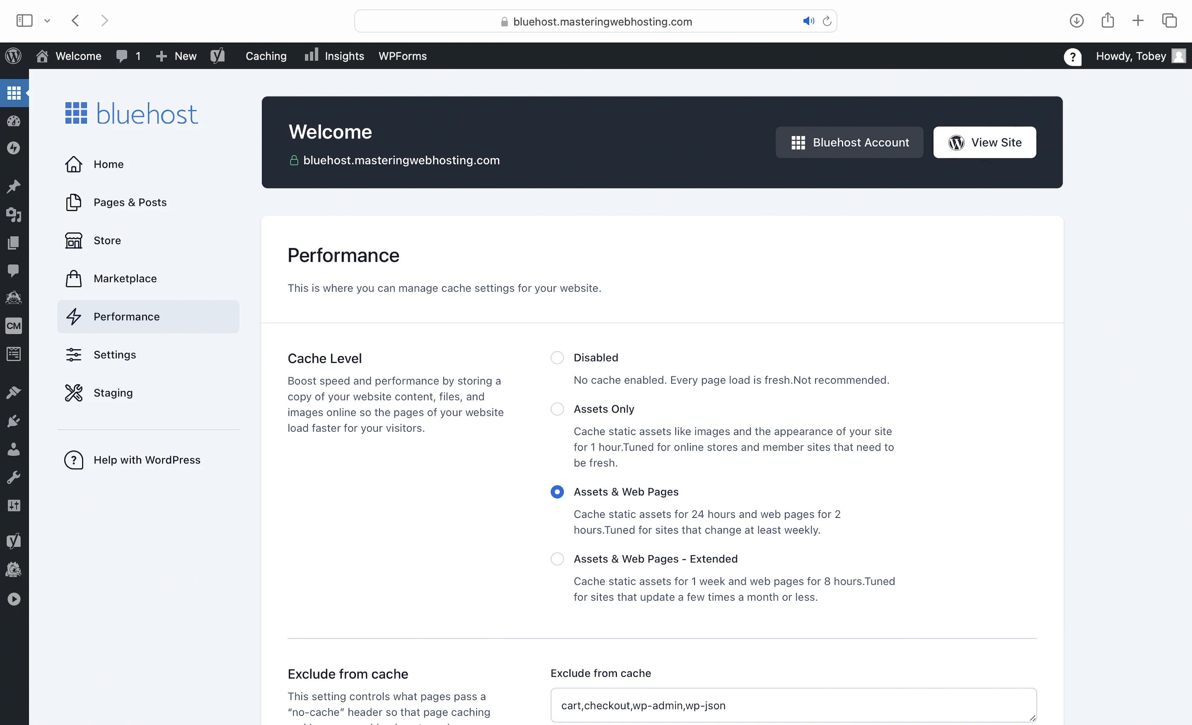The height and width of the screenshot is (725, 1192).
Task: Click the Safari share icon
Action: coord(1107,21)
